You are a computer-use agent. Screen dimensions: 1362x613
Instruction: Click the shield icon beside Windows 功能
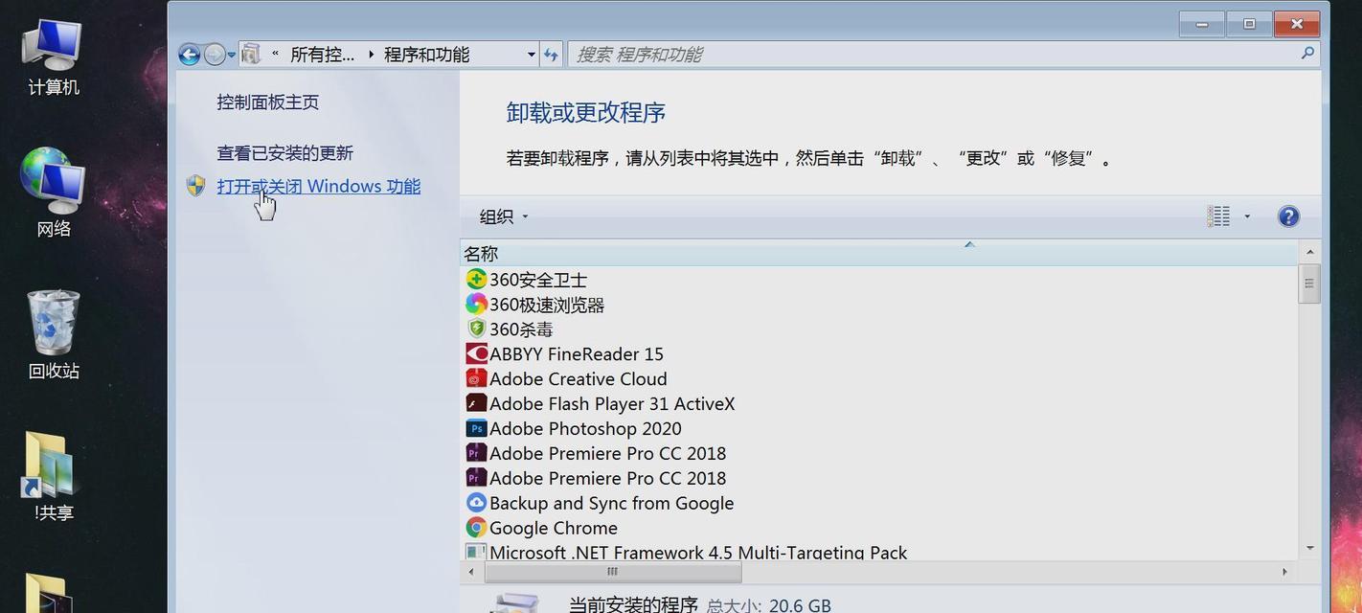pos(196,186)
